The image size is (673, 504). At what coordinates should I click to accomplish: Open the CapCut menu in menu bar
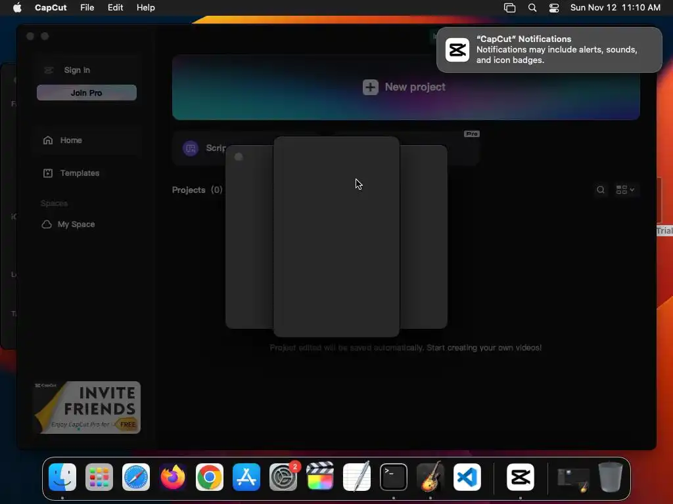[x=51, y=8]
